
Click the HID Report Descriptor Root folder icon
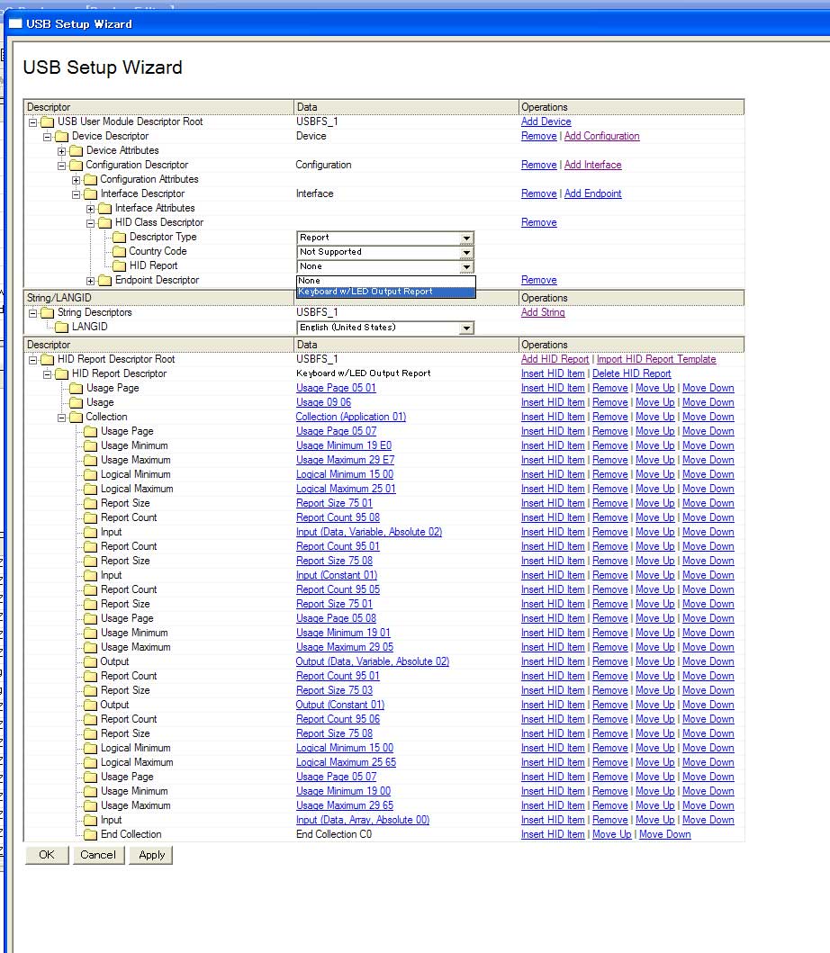48,360
